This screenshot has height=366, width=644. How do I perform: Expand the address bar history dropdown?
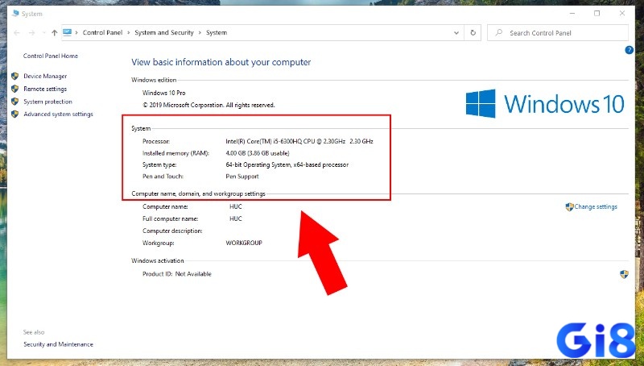coord(456,33)
